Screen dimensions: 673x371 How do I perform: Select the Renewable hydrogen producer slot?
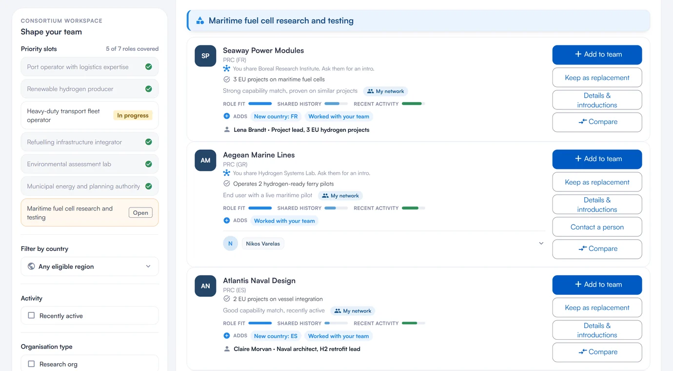click(90, 89)
